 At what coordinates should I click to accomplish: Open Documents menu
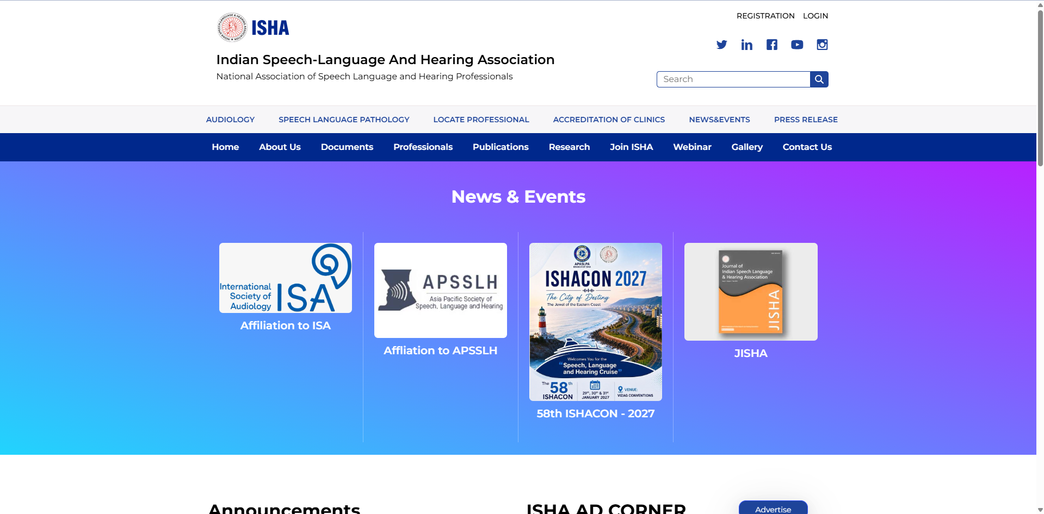coord(347,147)
